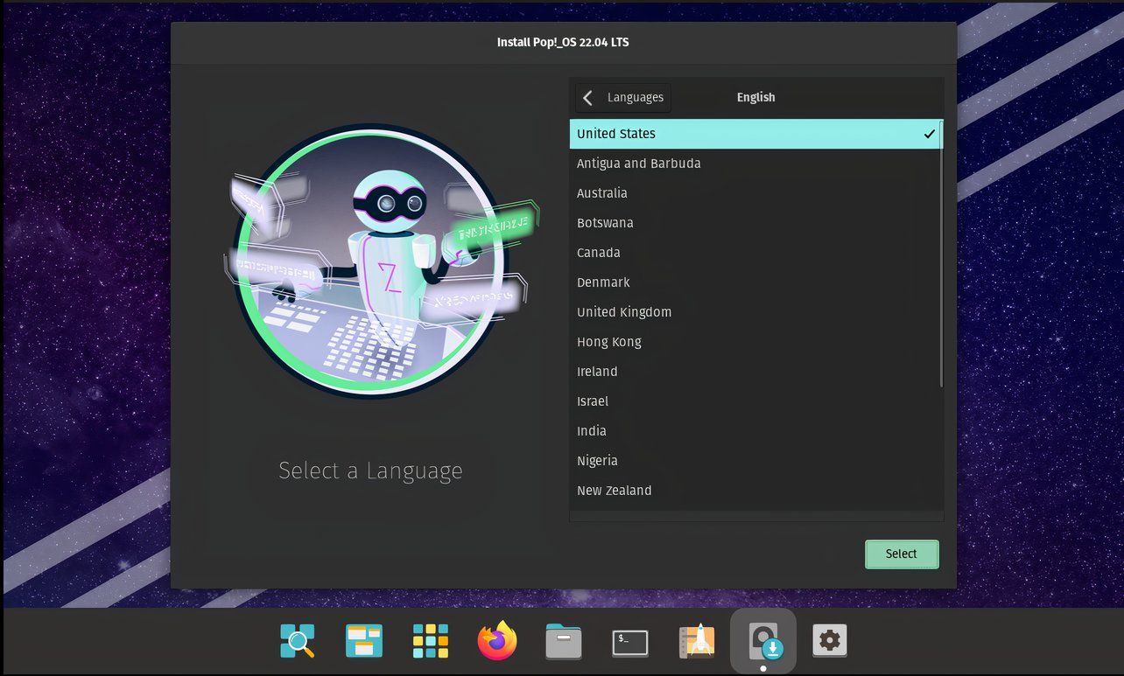Image resolution: width=1124 pixels, height=676 pixels.
Task: Click the English header label
Action: tap(755, 97)
